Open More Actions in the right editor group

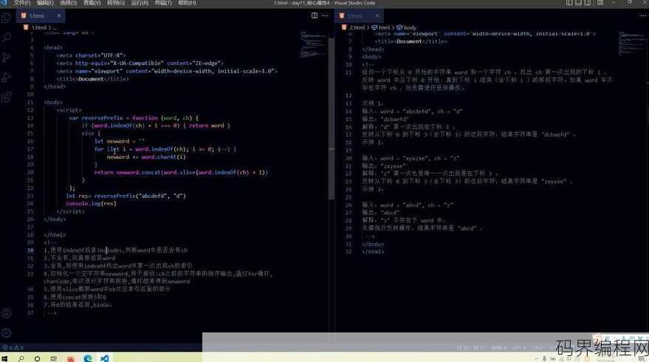(x=643, y=16)
